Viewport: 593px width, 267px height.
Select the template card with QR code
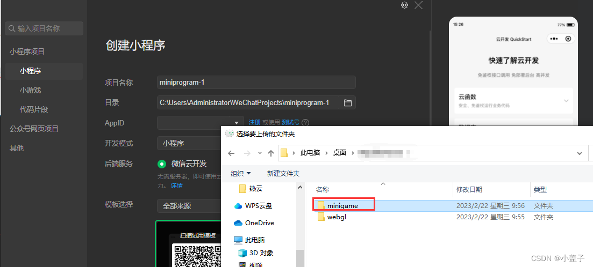click(x=188, y=243)
